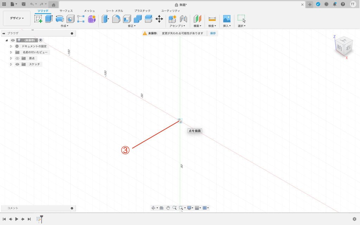360x225 pixels.
Task: Show the 原点 folder visibility
Action: coord(17,58)
